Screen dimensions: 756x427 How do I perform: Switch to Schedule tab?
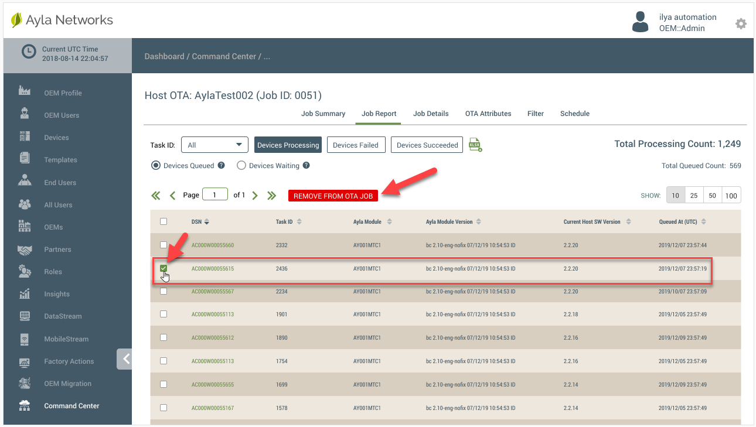pos(575,114)
